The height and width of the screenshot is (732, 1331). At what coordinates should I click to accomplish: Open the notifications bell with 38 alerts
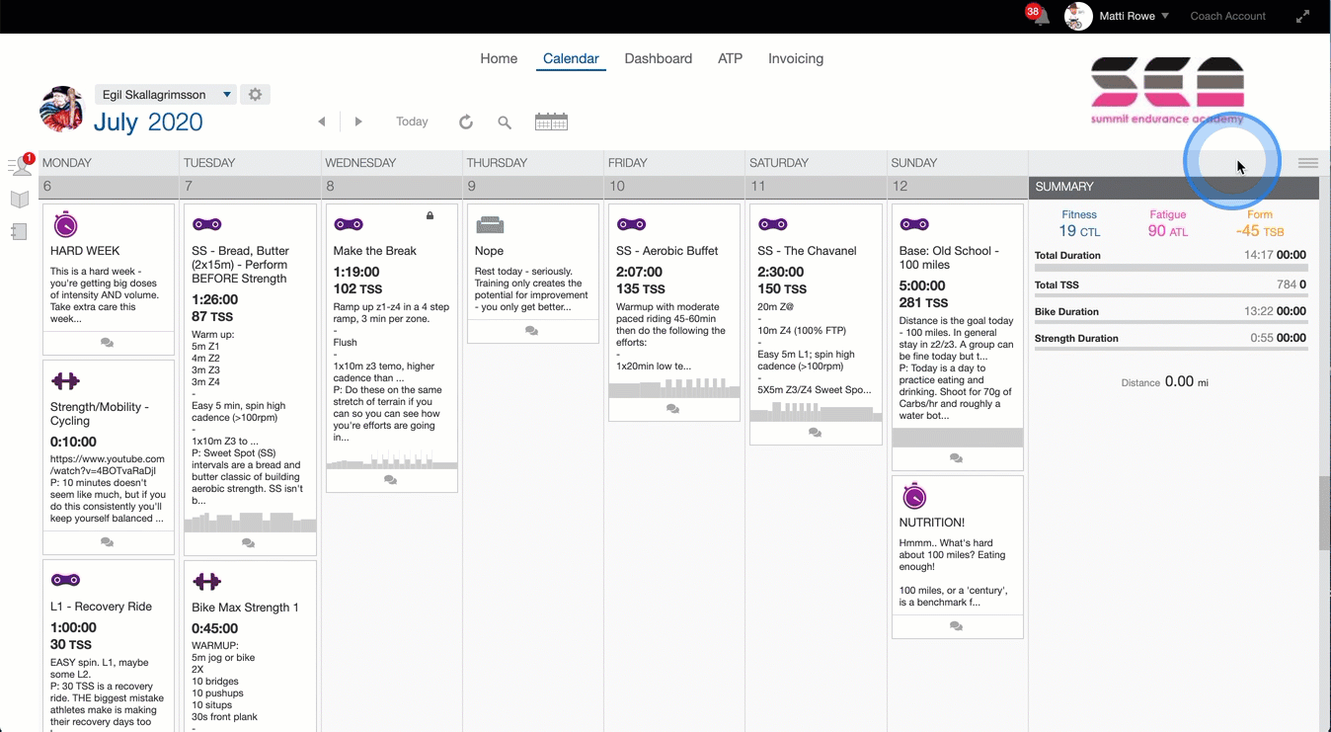coord(1040,17)
